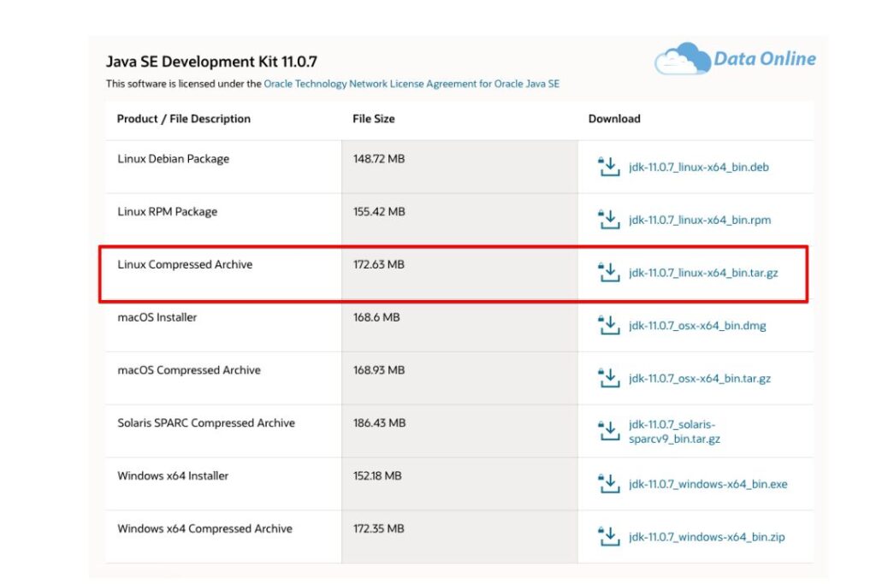Select the macOS Installer text
Screen dimensions: 876x584
(157, 317)
